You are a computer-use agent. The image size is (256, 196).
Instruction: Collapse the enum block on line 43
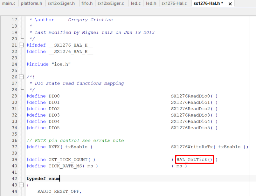[21, 185]
